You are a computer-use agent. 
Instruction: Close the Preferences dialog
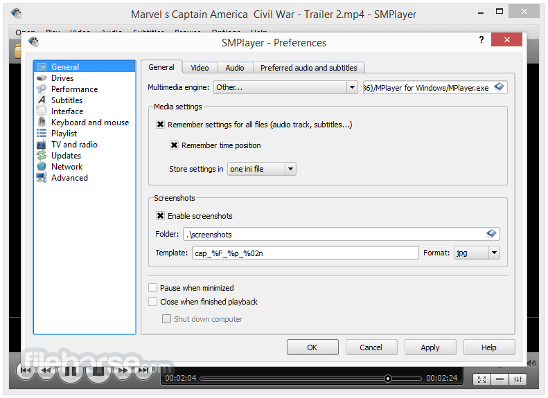[x=506, y=39]
